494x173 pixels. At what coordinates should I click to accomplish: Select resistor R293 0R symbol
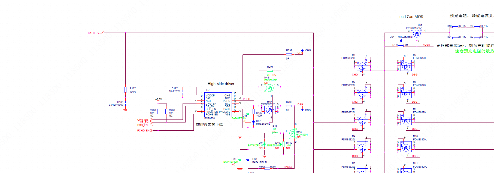tap(289, 54)
